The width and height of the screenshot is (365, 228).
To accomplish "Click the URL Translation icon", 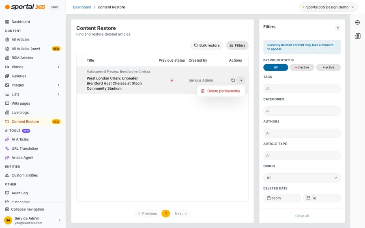I will (7, 148).
